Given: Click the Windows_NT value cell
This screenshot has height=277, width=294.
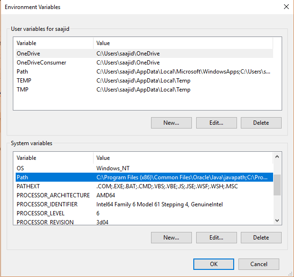Looking at the screenshot, I should pos(113,168).
